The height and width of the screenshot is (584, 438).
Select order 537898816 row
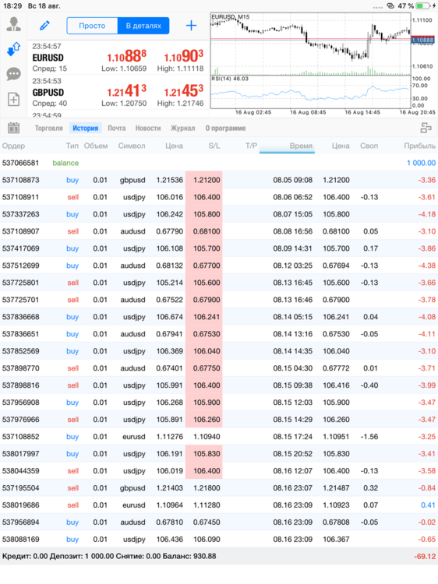click(x=219, y=385)
